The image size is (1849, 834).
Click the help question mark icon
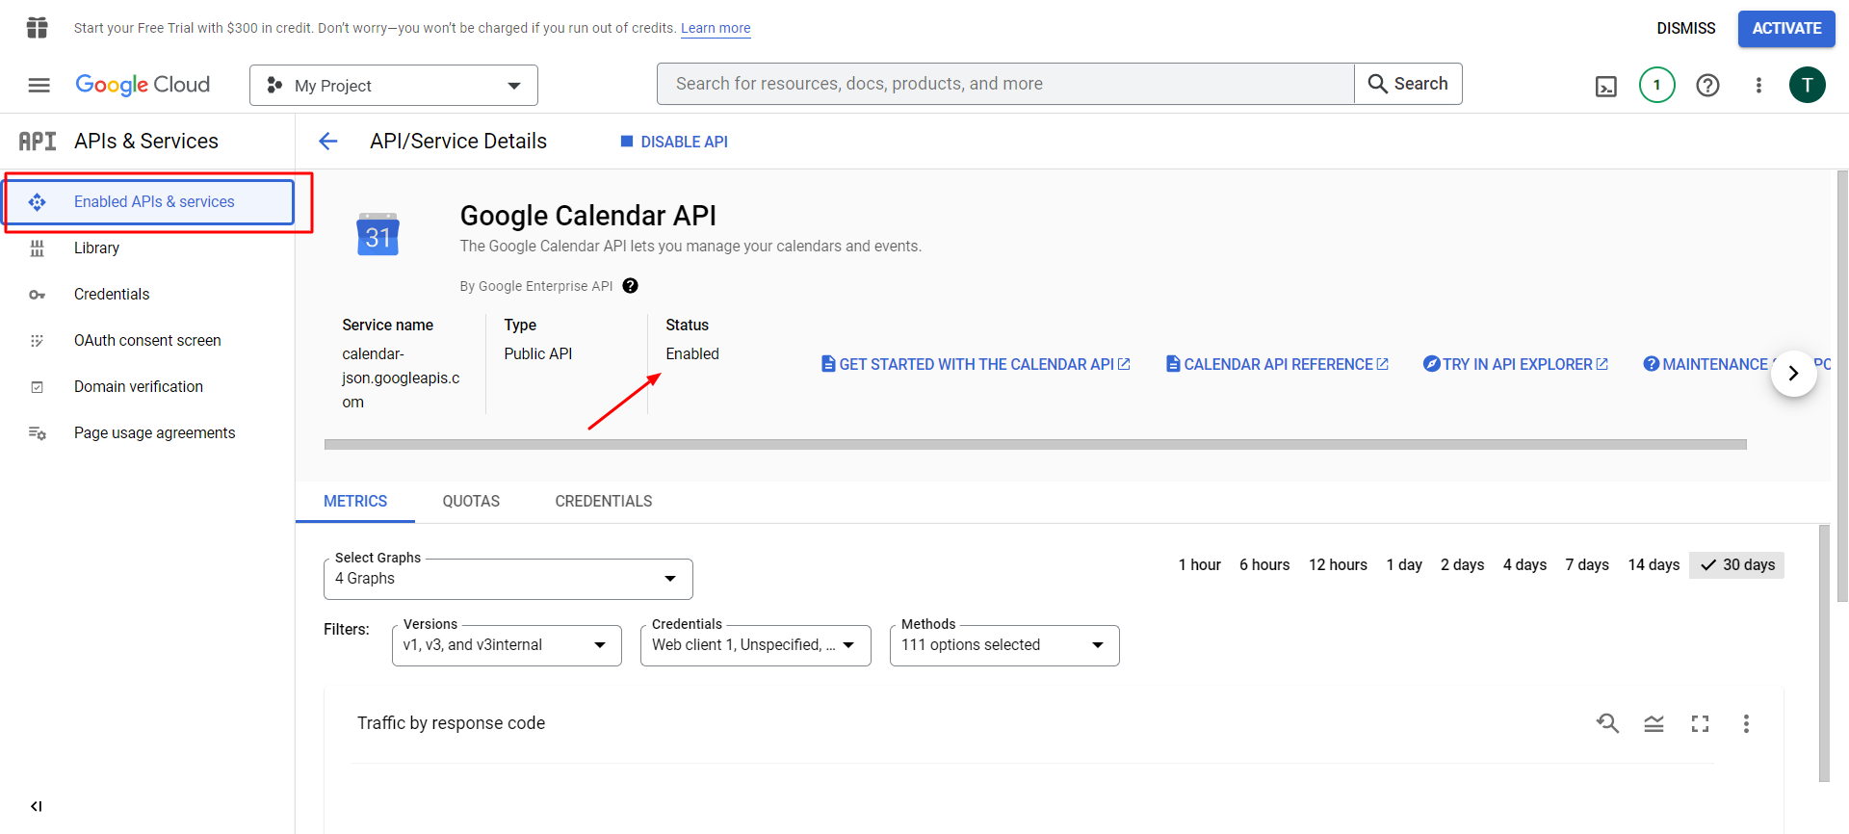coord(1707,86)
